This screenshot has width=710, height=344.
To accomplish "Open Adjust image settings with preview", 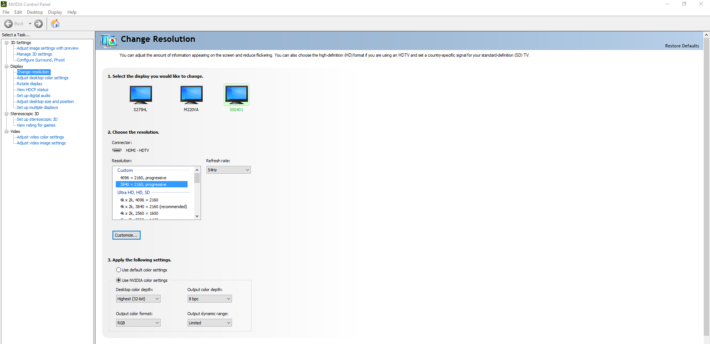I will pyautogui.click(x=48, y=48).
